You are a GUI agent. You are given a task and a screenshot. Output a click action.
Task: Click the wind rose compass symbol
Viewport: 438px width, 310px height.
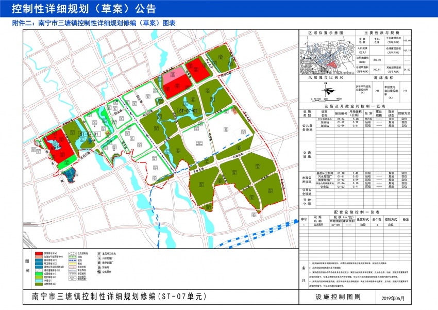pos(329,90)
